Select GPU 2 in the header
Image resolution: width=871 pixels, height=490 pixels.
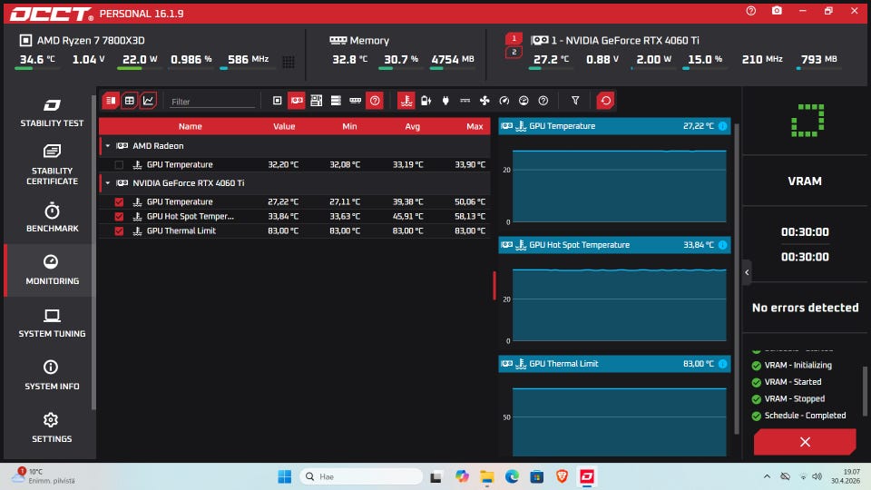coord(514,53)
